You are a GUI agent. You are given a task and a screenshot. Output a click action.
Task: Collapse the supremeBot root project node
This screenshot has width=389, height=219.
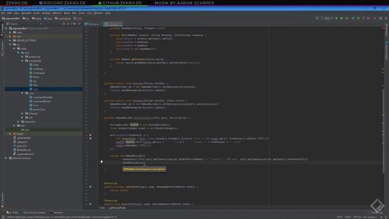(x=7, y=29)
